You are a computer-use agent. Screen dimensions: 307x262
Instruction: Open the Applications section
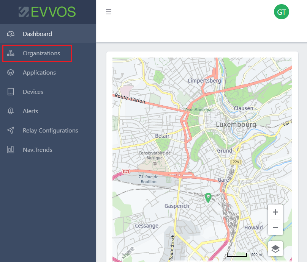point(48,72)
